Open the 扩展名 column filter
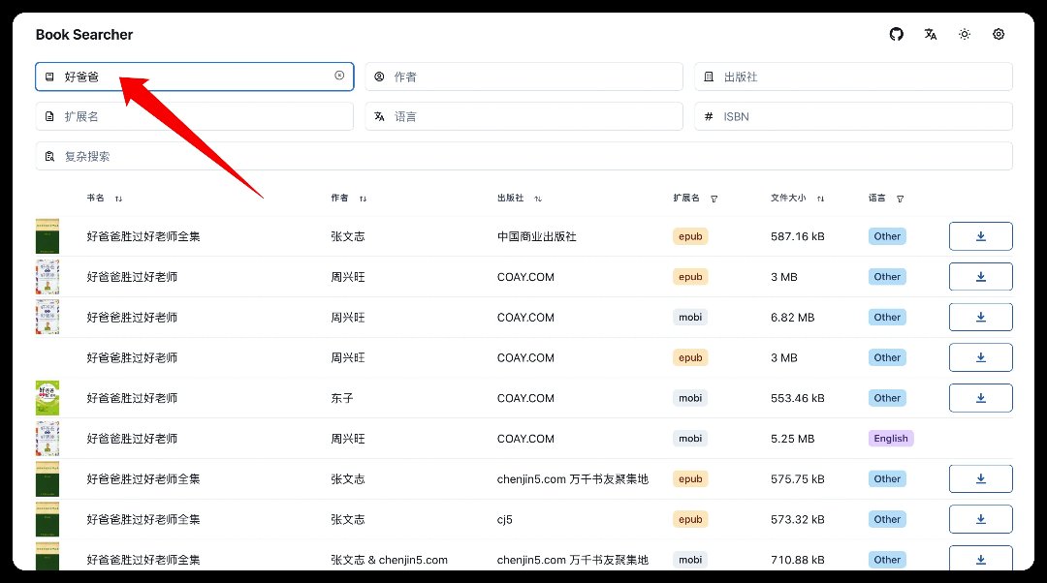The image size is (1047, 583). pyautogui.click(x=714, y=199)
